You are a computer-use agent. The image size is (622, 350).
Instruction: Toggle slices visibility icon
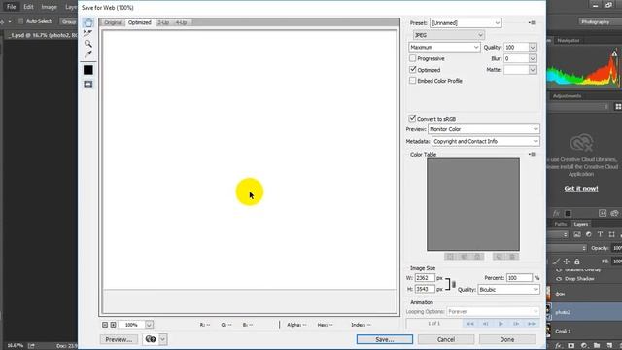[x=88, y=84]
